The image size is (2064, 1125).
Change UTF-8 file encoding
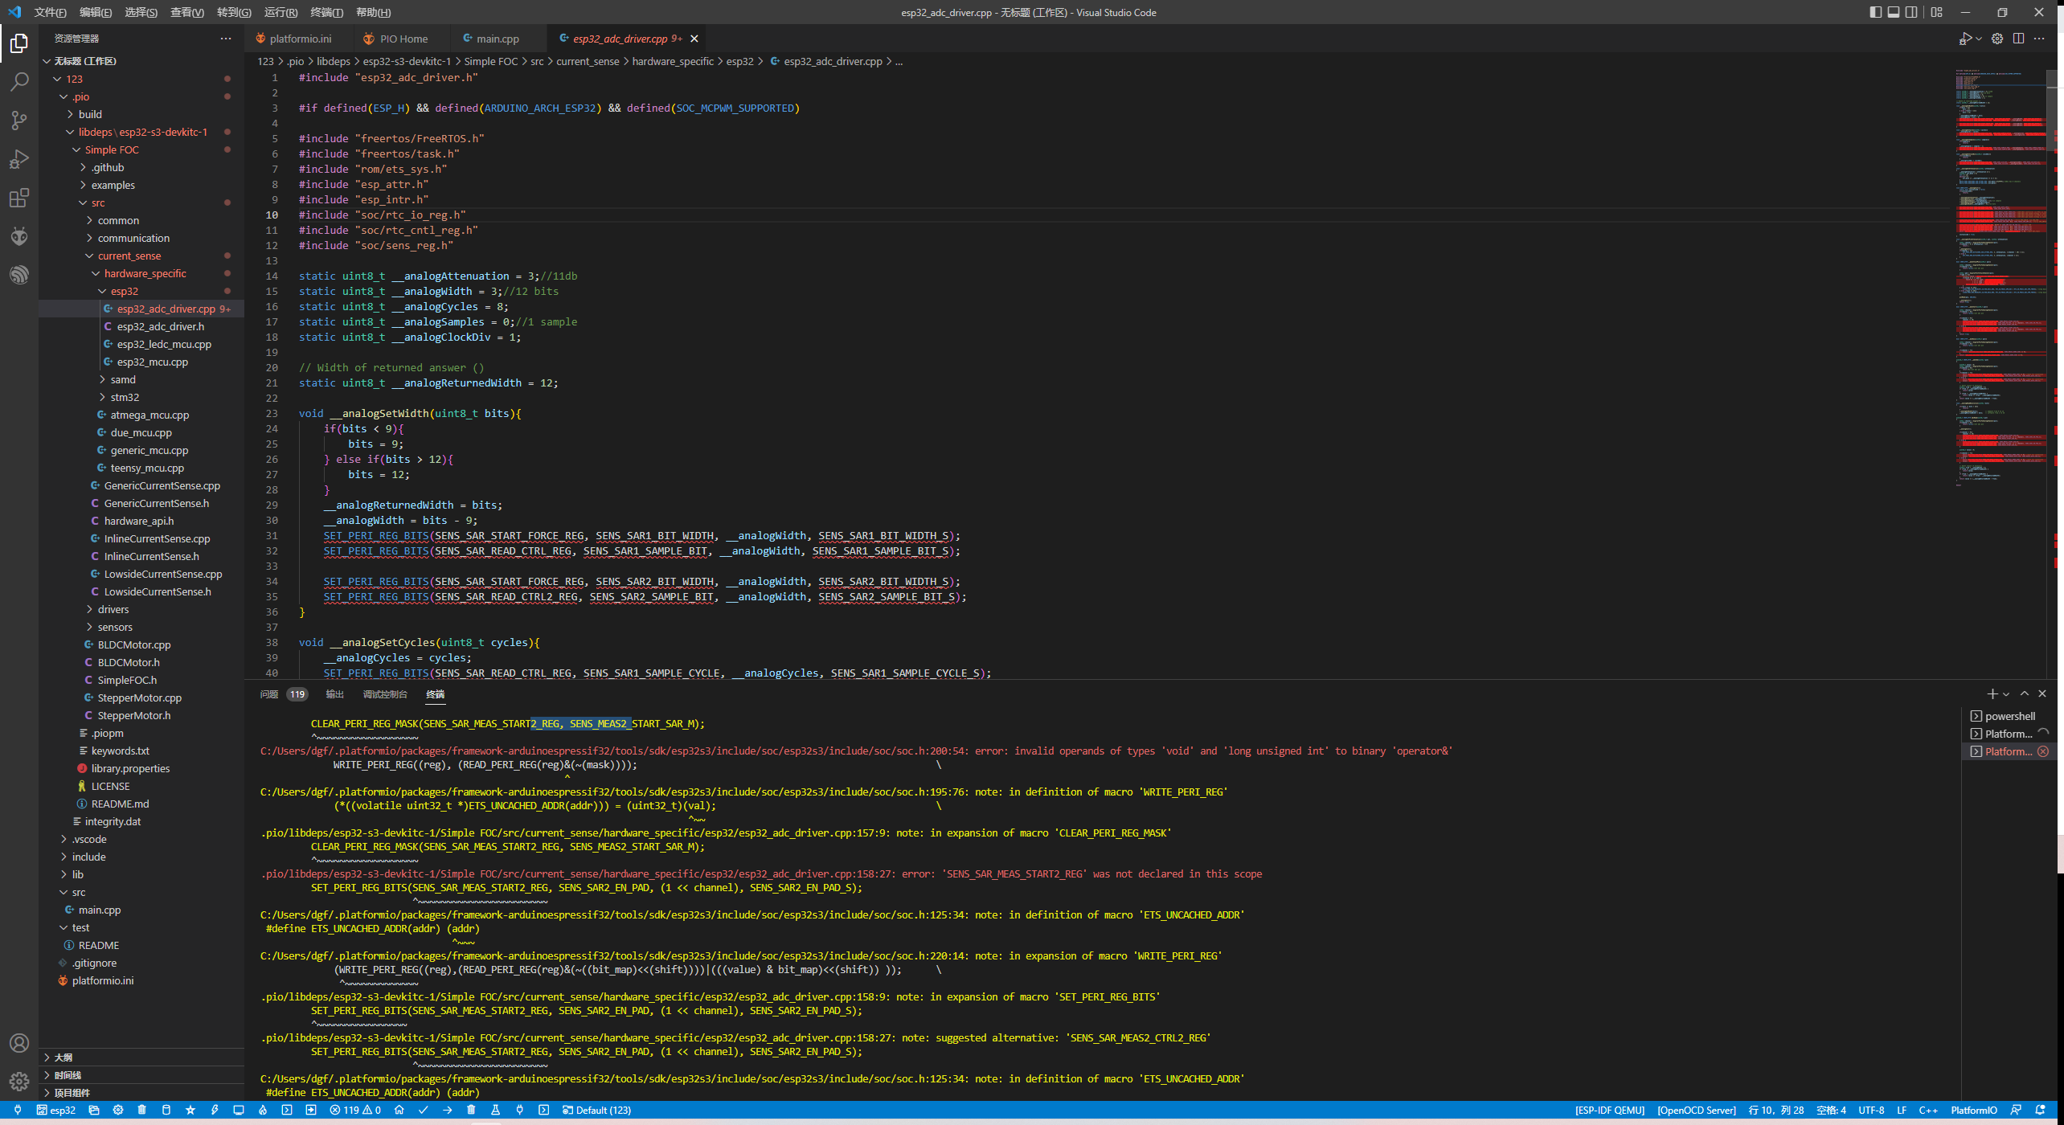pyautogui.click(x=1871, y=1110)
